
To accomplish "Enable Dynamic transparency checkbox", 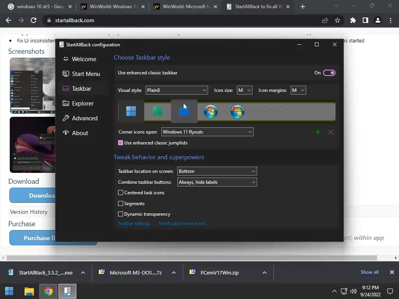I will [x=121, y=214].
